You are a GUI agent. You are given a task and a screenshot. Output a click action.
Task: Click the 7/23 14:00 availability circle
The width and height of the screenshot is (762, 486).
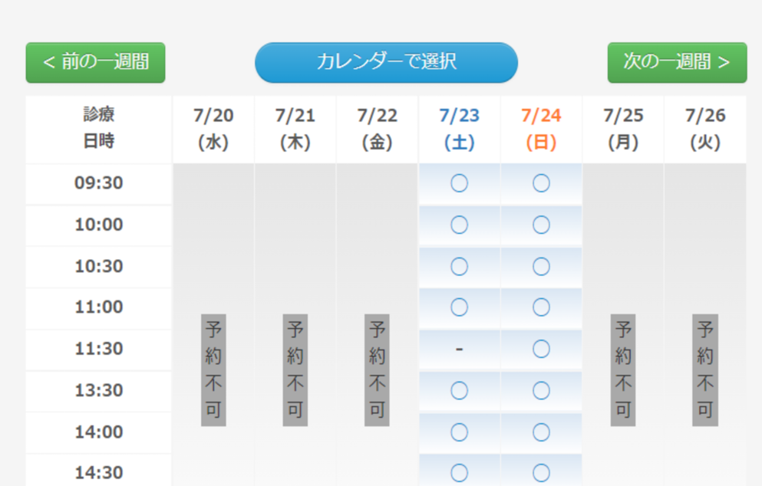(459, 432)
